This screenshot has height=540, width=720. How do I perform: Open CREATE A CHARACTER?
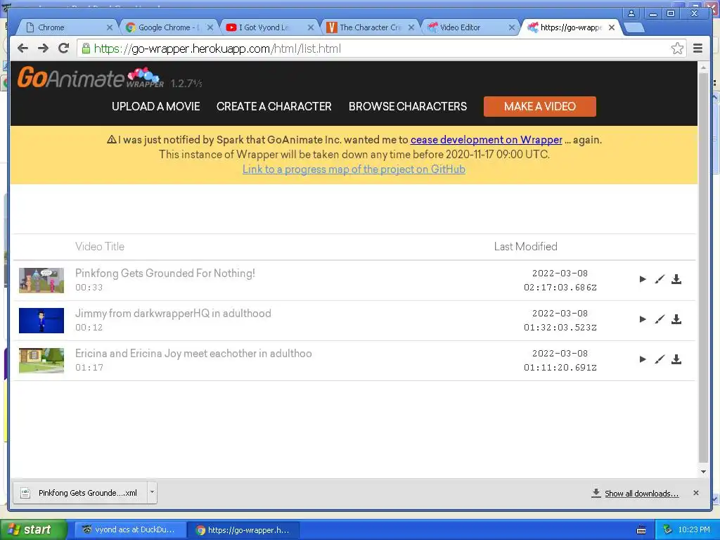tap(274, 107)
